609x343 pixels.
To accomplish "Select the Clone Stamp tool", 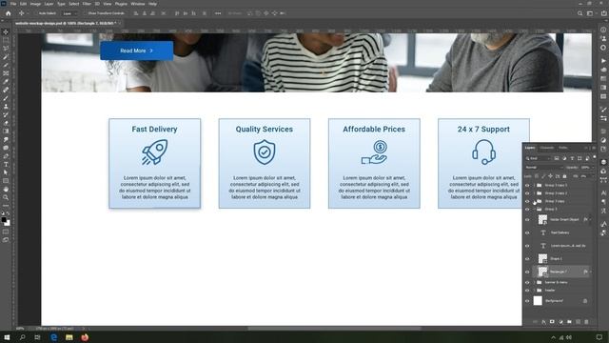I will [x=6, y=106].
